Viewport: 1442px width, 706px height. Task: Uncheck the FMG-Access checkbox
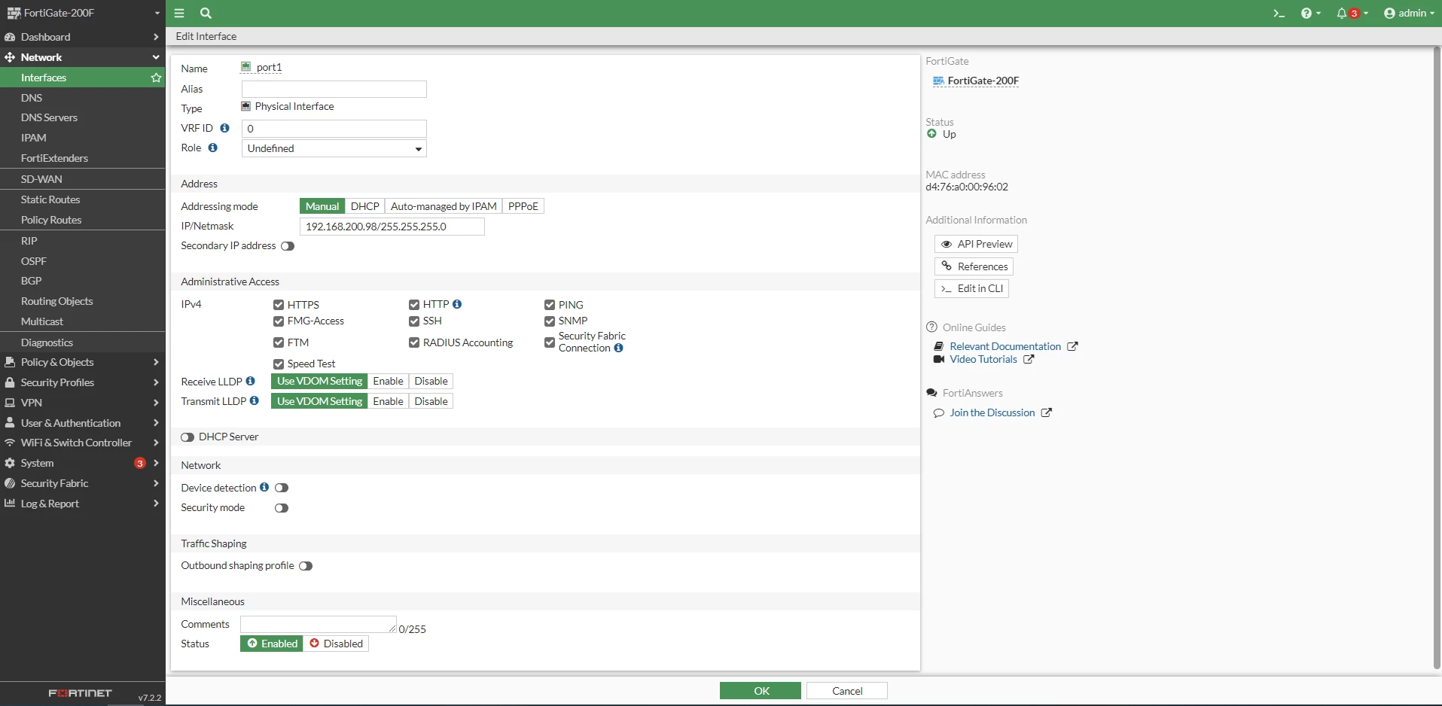tap(279, 321)
